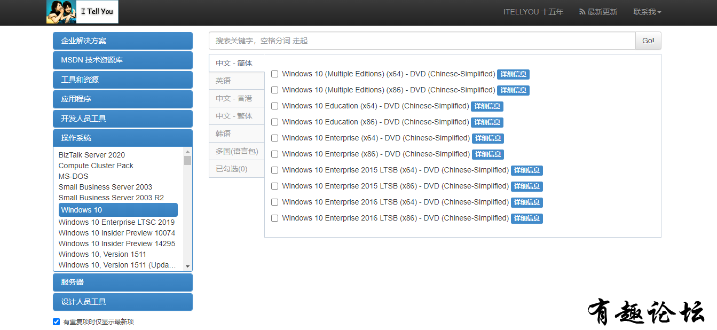Show 详细信息 for Windows 10 Enterprise x64
717x330 pixels.
pyautogui.click(x=488, y=138)
